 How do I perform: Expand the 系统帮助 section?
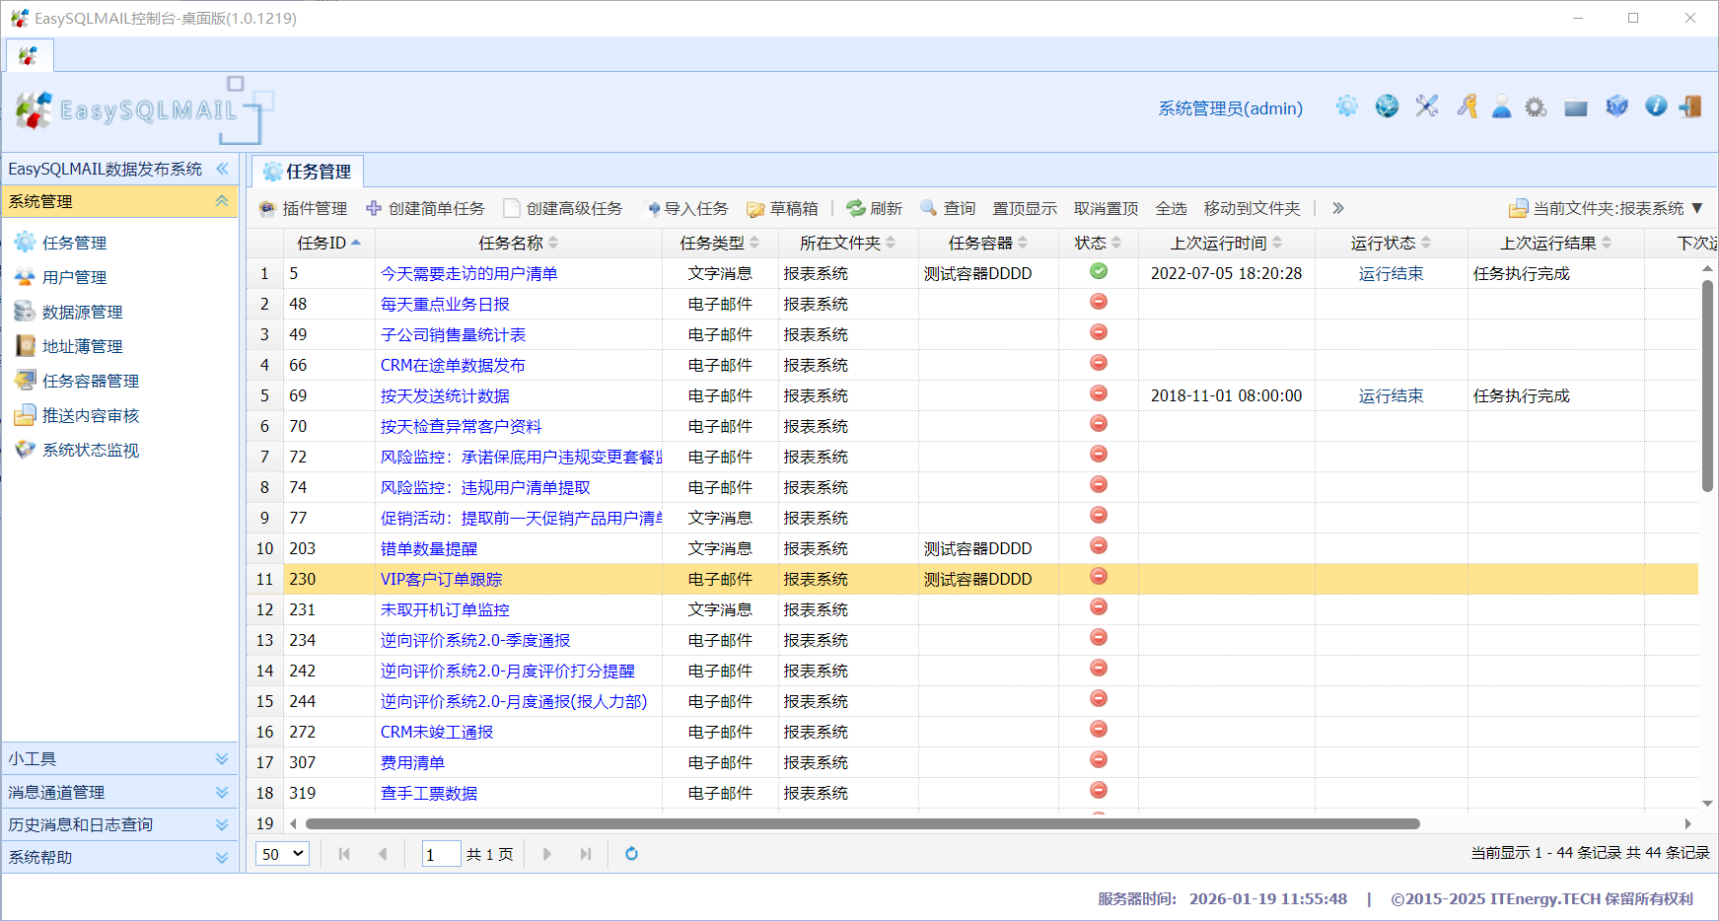(x=222, y=857)
